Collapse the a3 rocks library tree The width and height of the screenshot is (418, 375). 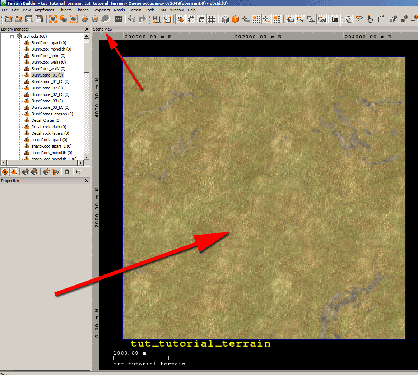pyautogui.click(x=12, y=36)
